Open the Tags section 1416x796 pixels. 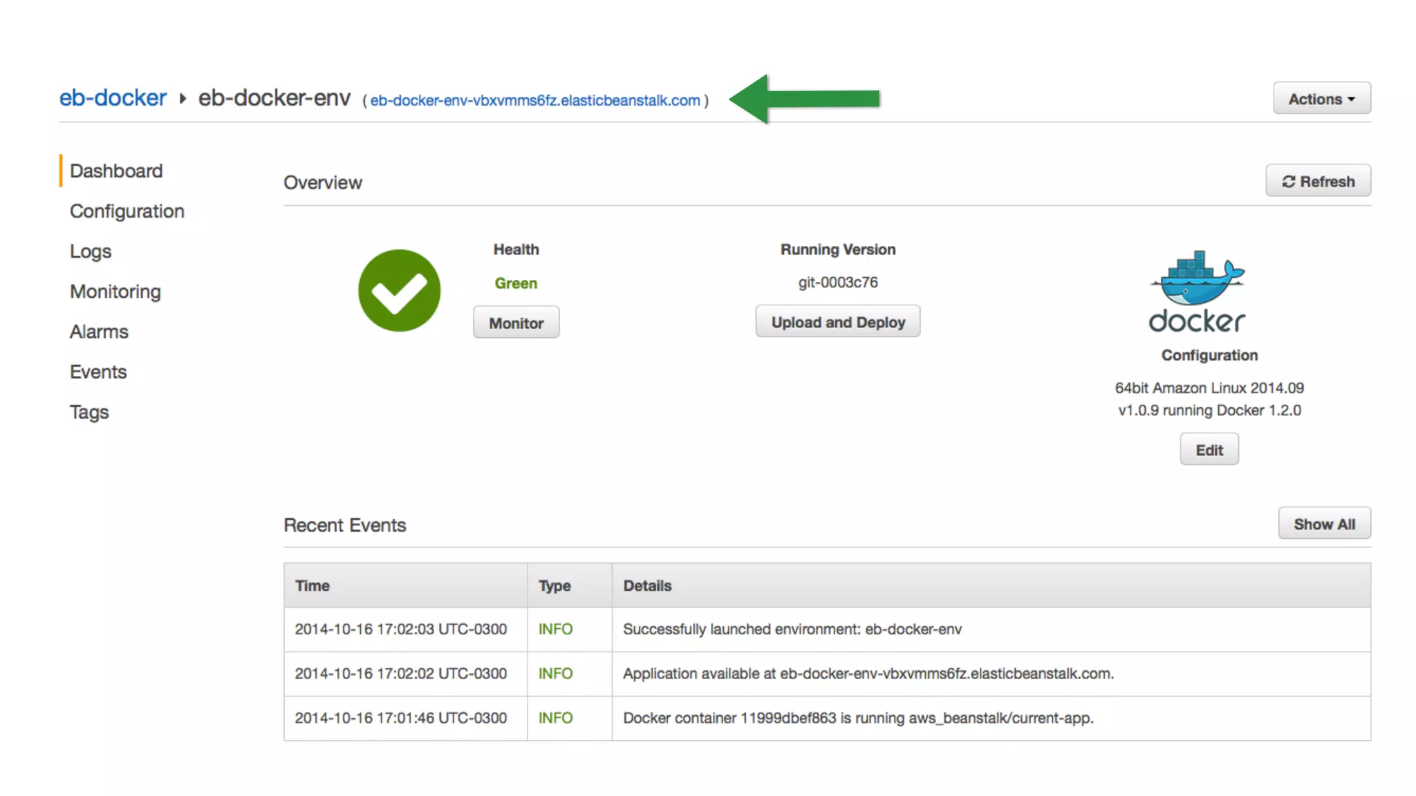pos(89,412)
